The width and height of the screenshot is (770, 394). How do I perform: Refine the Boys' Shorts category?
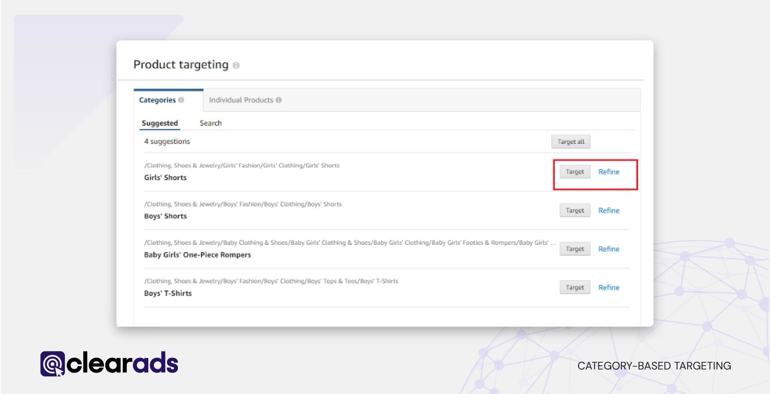(x=609, y=210)
